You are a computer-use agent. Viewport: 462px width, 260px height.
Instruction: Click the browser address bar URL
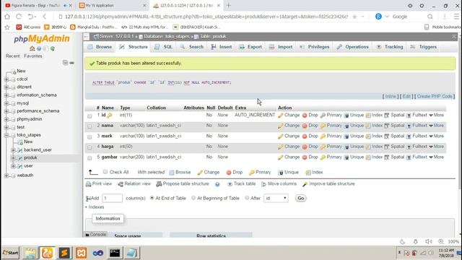(206, 17)
